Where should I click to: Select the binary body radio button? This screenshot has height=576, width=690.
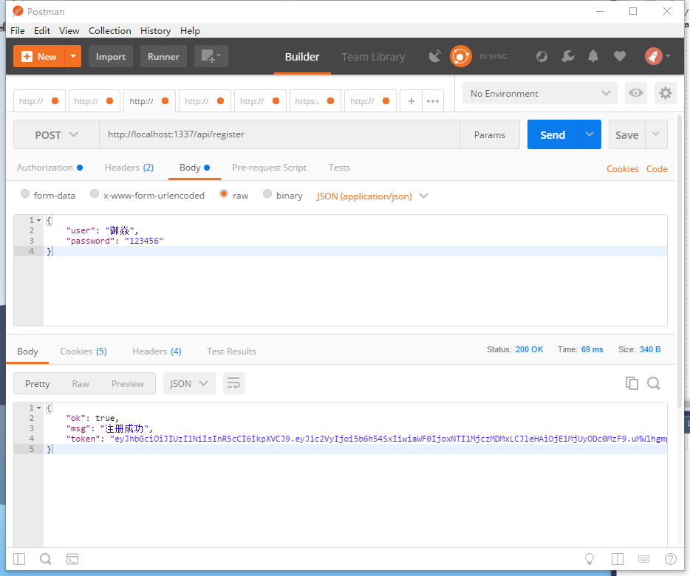pos(267,193)
